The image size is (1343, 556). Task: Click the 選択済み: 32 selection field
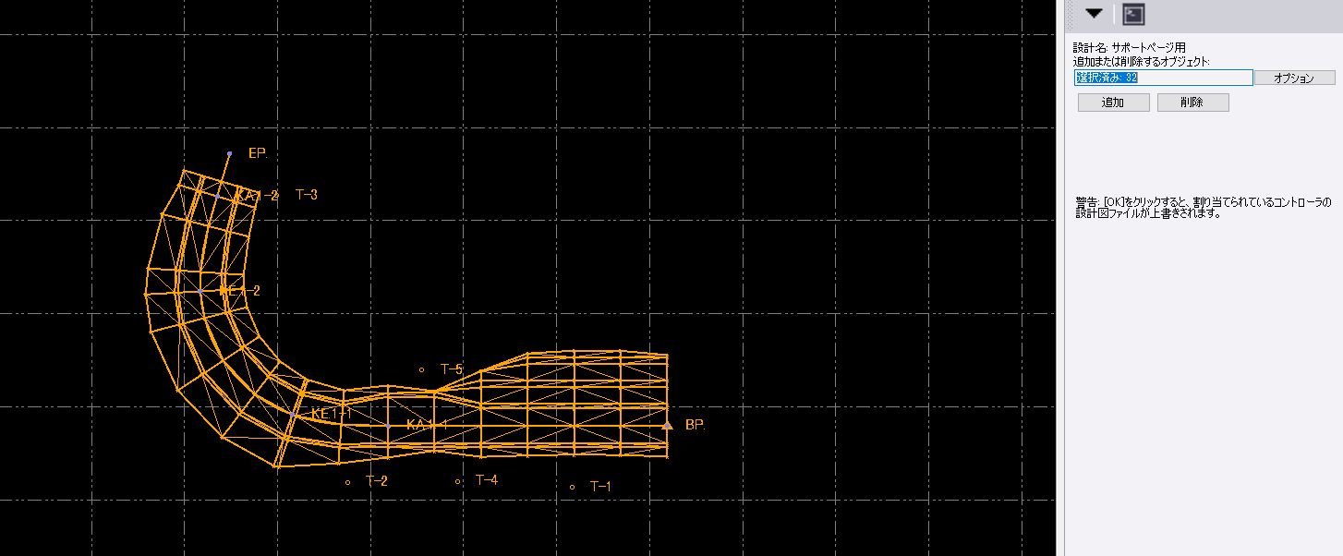coord(1163,79)
